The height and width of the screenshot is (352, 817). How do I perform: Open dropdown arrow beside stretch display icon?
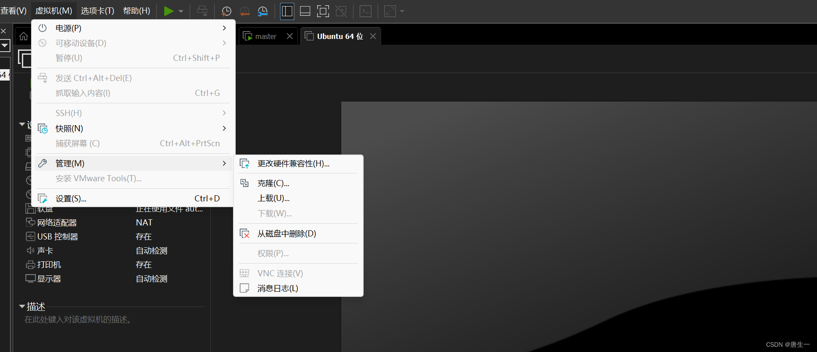pyautogui.click(x=402, y=11)
